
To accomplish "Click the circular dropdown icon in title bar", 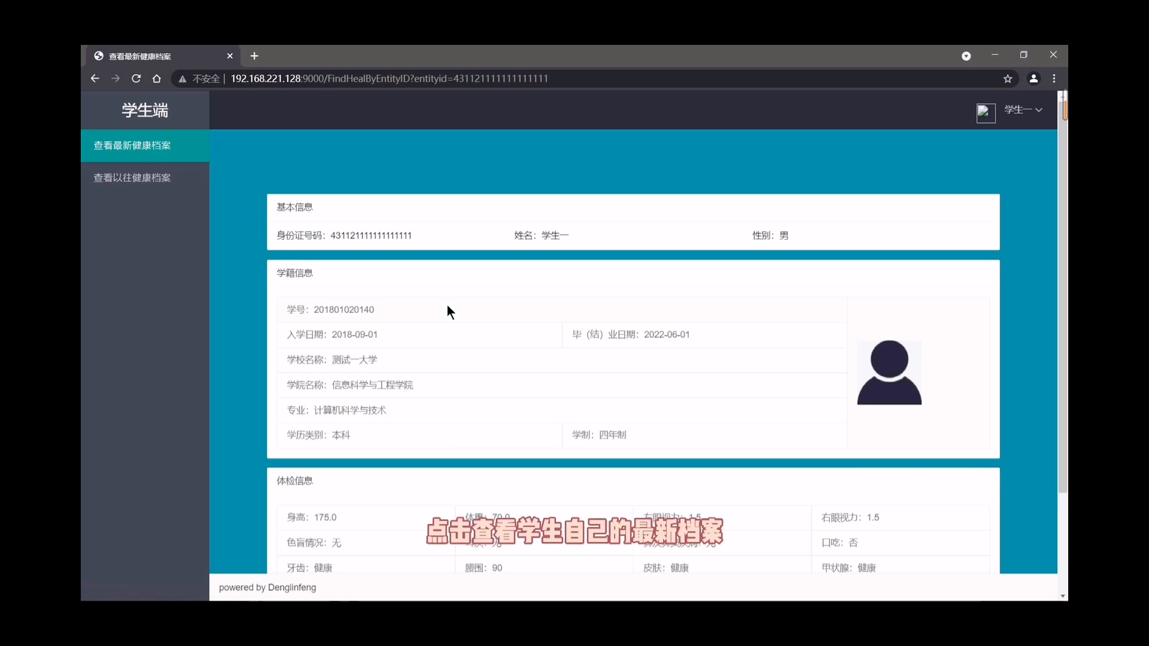I will [x=966, y=56].
